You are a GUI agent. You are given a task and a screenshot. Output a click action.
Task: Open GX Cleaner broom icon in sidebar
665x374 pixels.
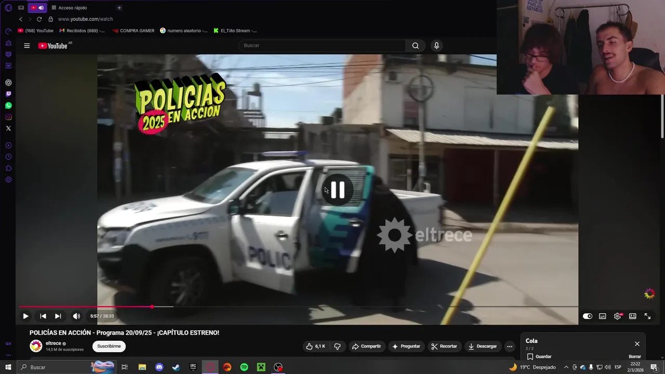[8, 43]
